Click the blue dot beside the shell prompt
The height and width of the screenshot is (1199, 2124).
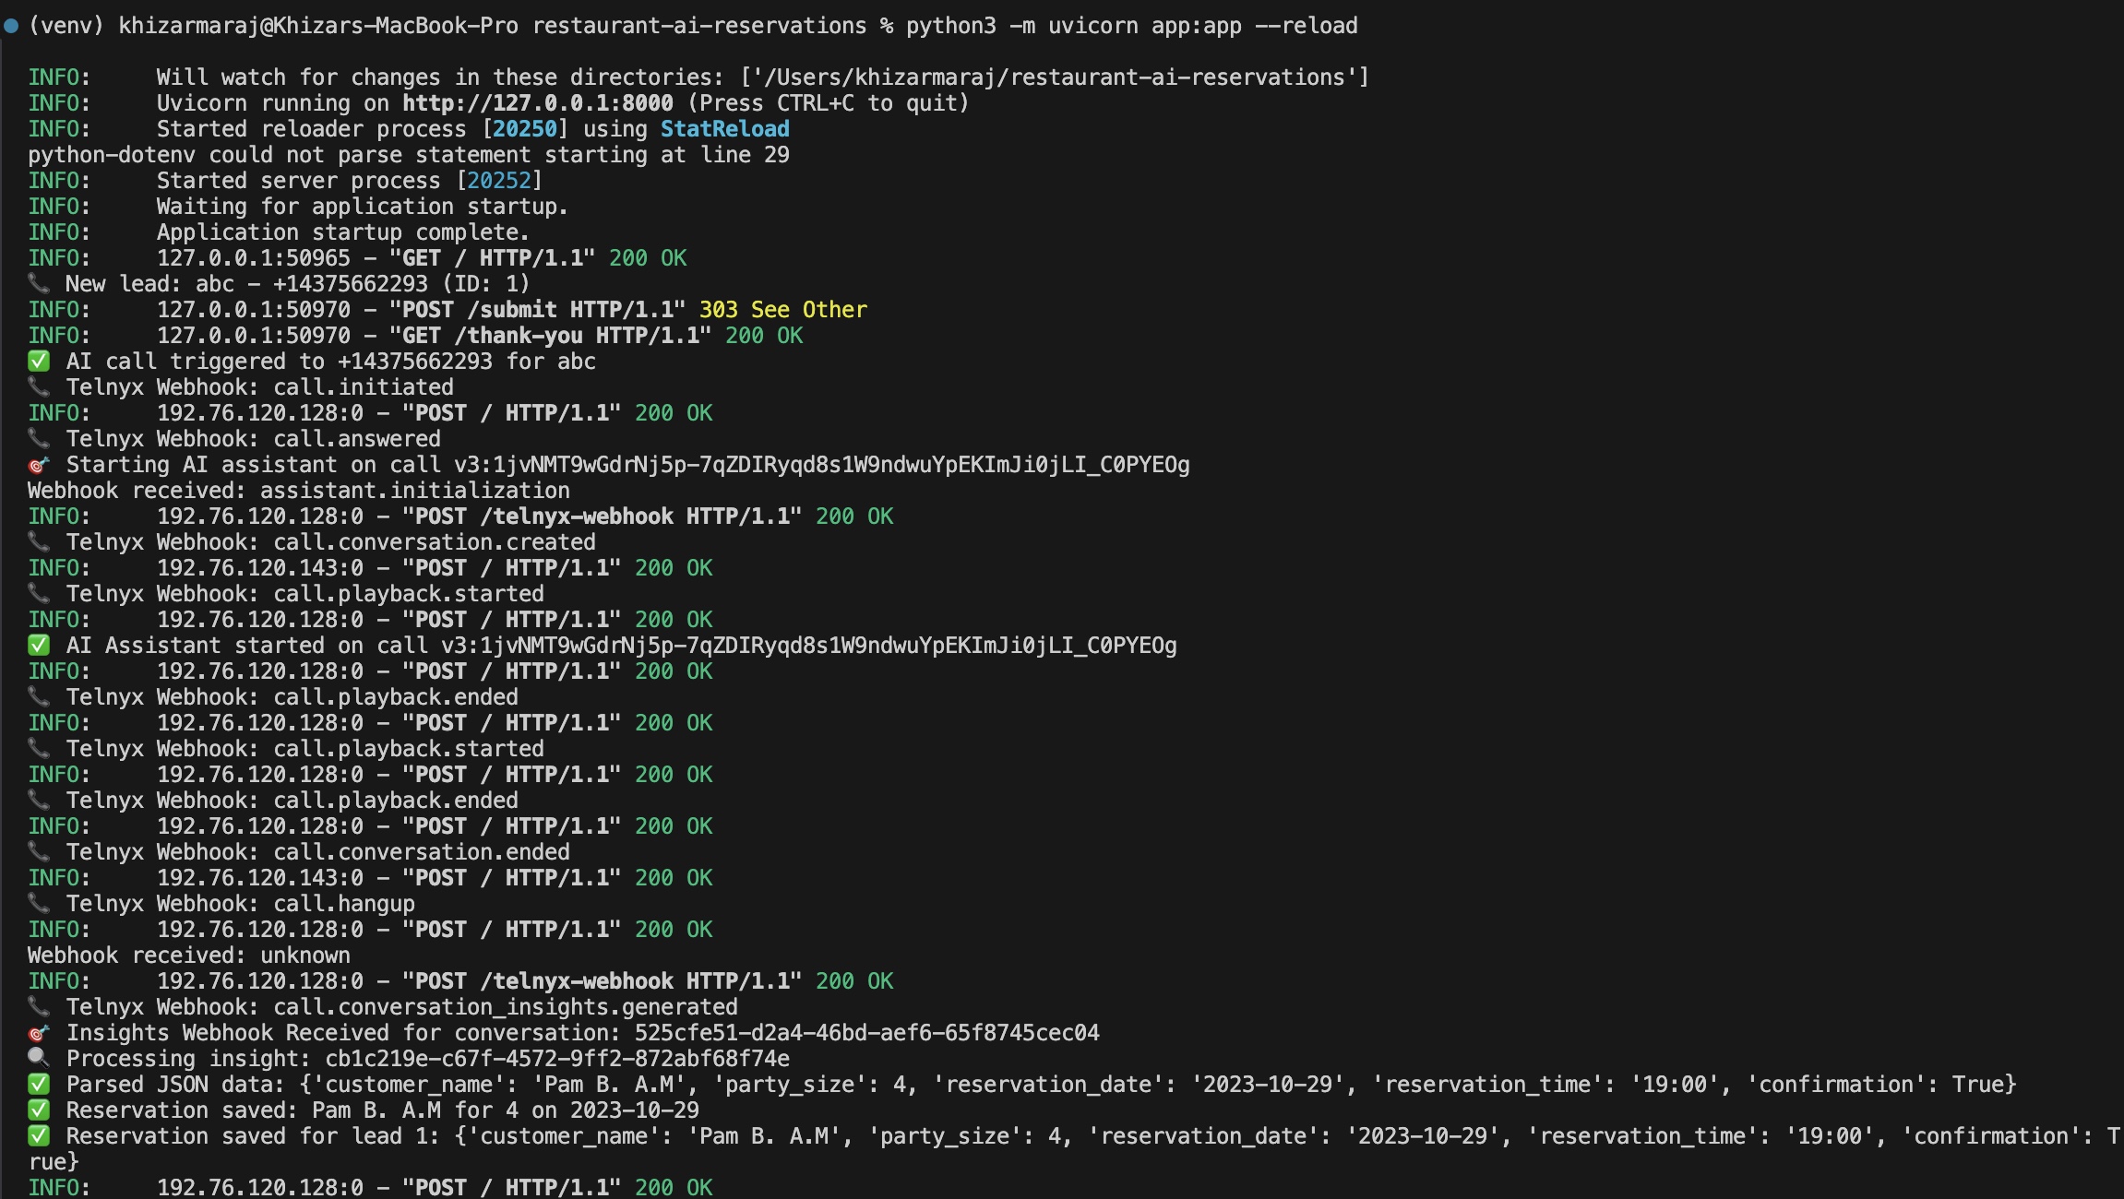11,26
